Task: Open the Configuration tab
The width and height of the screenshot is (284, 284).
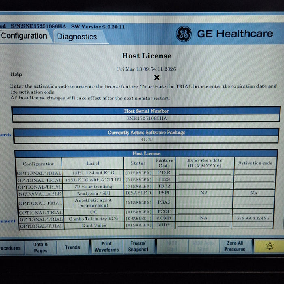Action: click(24, 36)
